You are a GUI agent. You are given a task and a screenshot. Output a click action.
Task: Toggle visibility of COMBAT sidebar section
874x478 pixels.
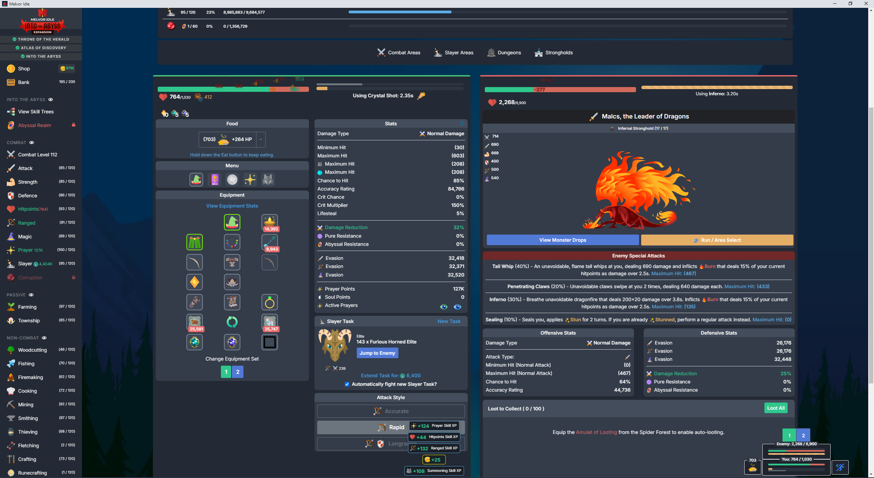click(31, 143)
